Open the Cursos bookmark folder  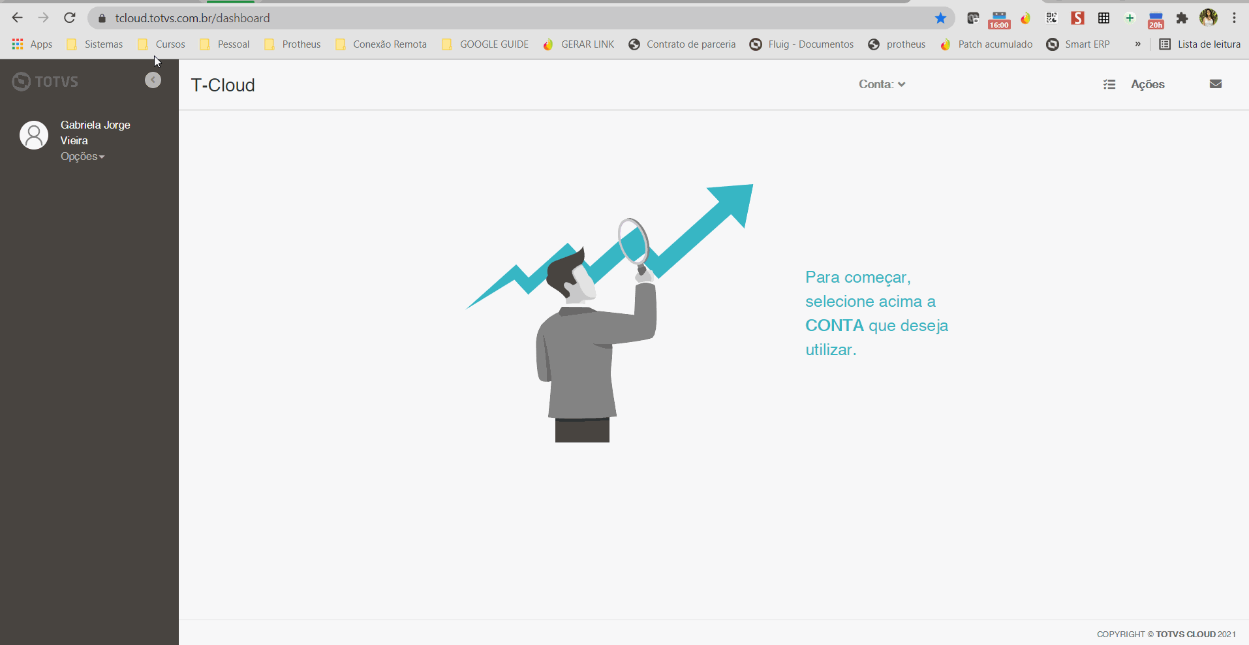[x=162, y=44]
